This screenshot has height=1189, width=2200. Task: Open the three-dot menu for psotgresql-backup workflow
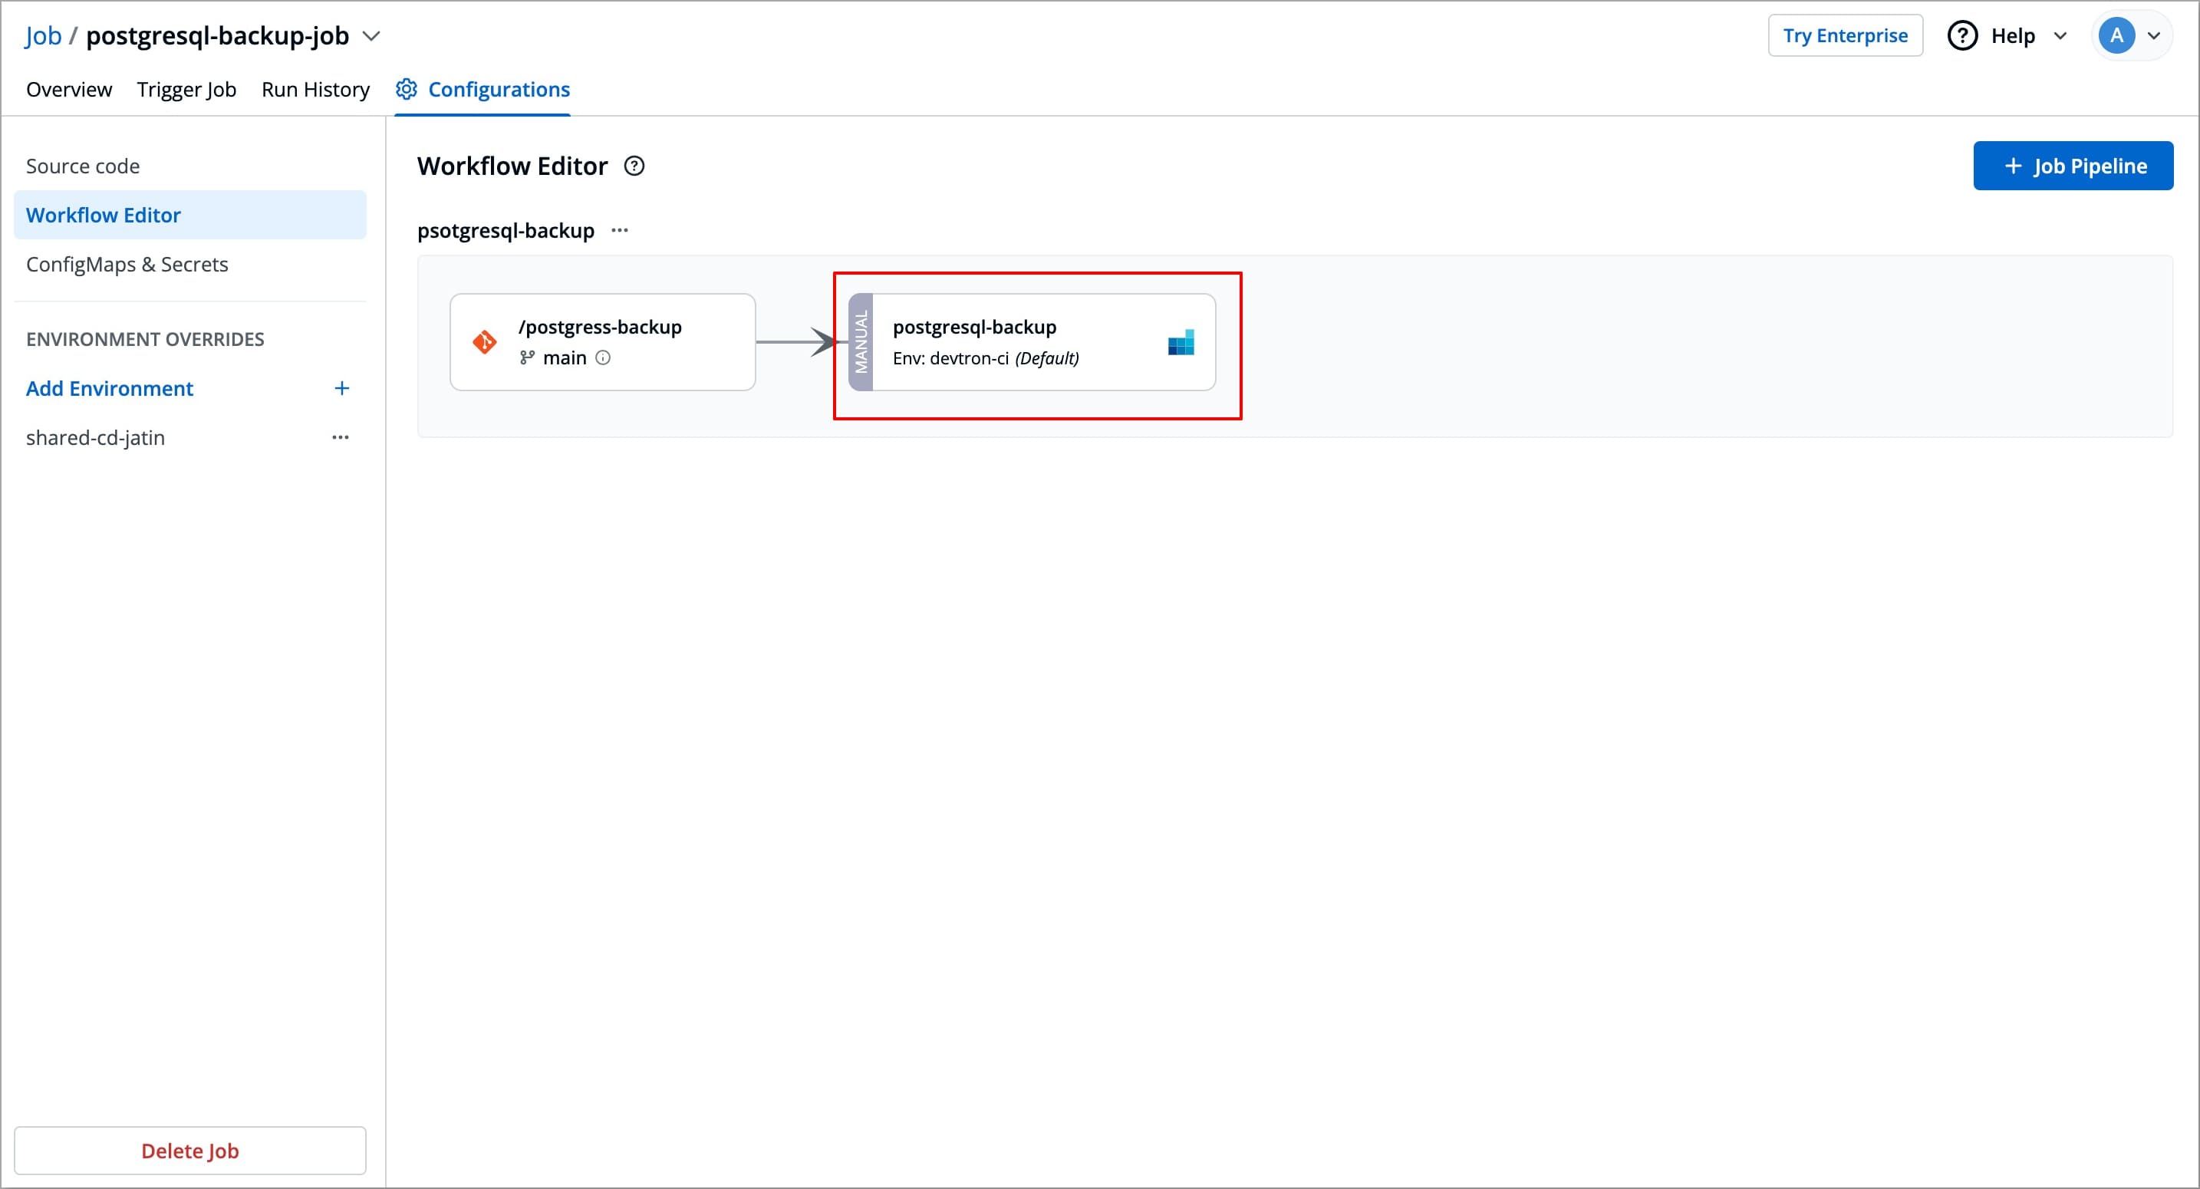[620, 231]
